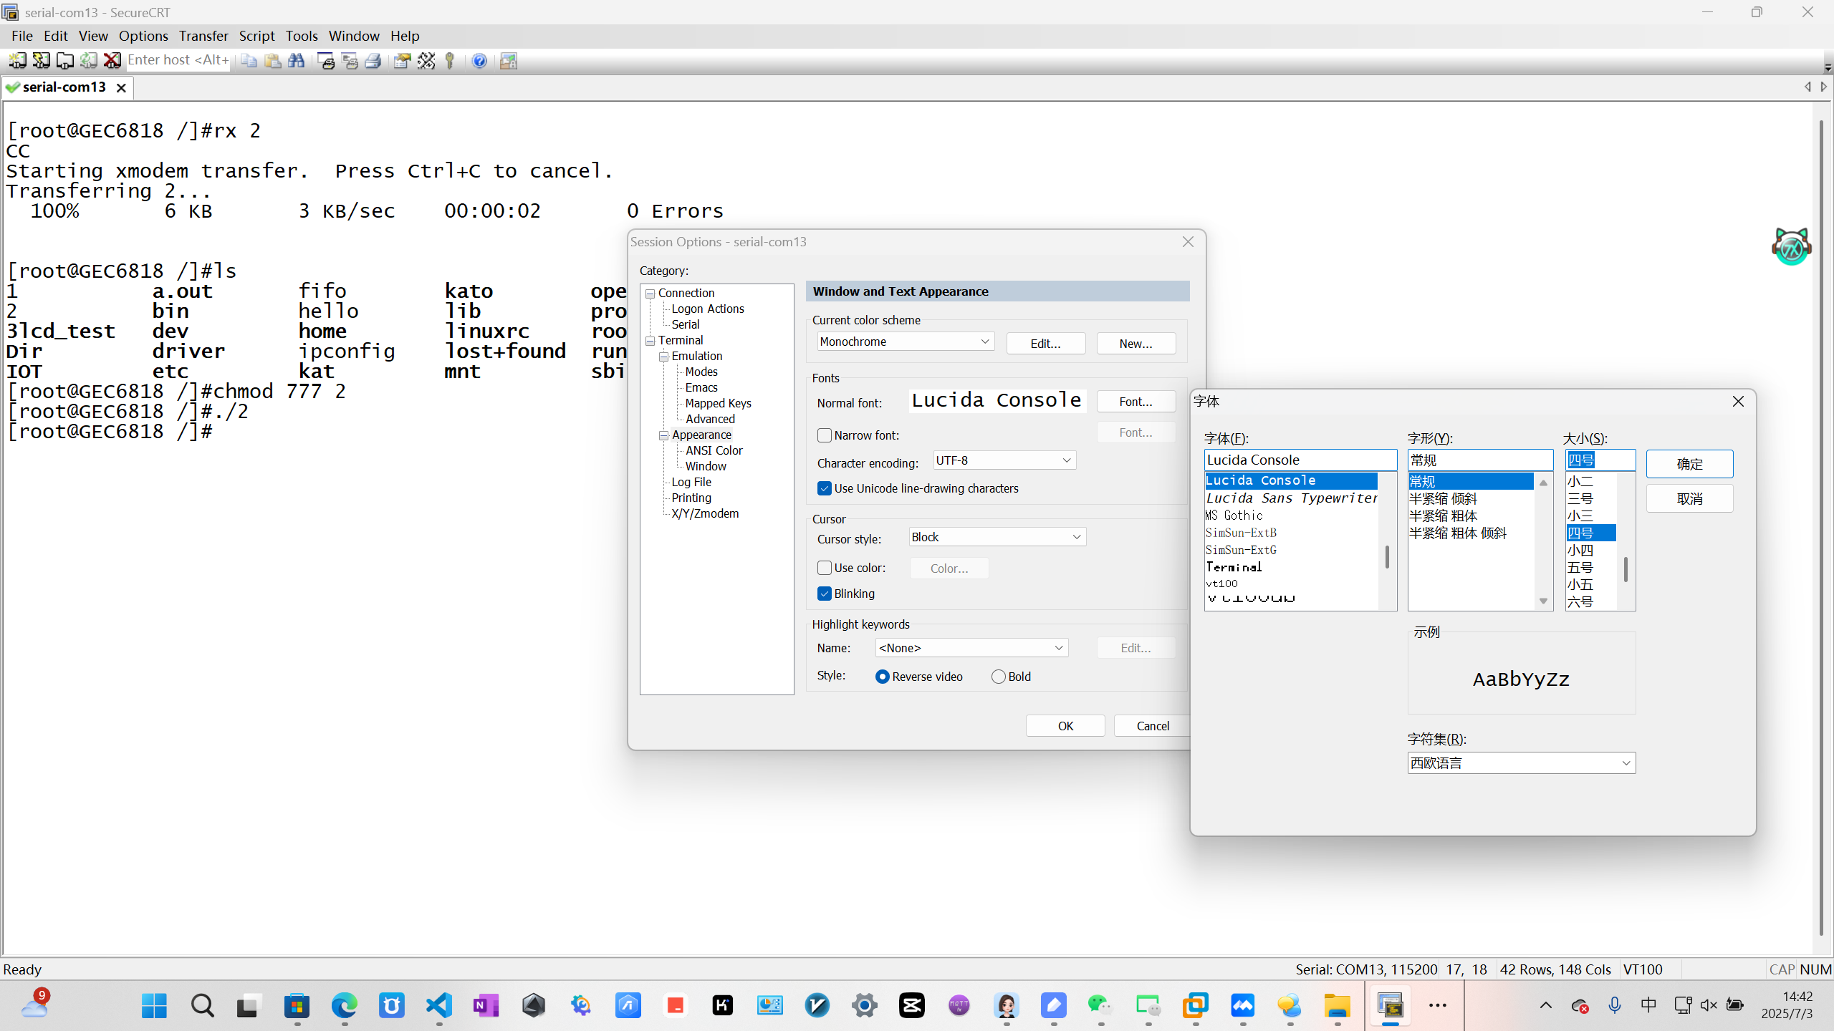The image size is (1834, 1031).
Task: Click the Session Options toolbar icon
Action: 402,61
